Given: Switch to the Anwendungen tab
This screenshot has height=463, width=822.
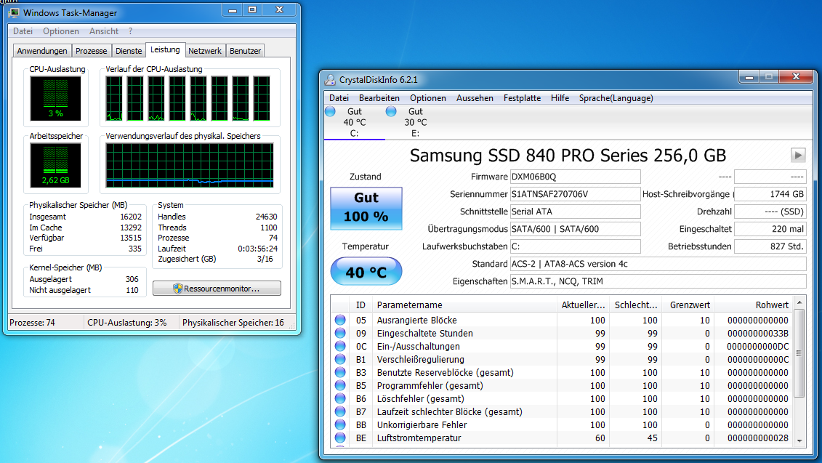Looking at the screenshot, I should coord(42,51).
